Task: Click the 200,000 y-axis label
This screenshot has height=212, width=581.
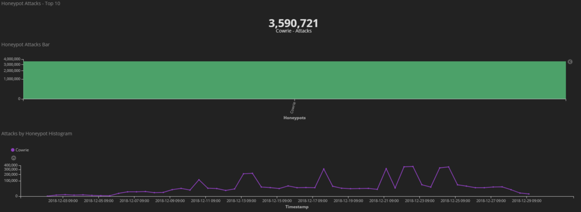Action: pos(11,174)
